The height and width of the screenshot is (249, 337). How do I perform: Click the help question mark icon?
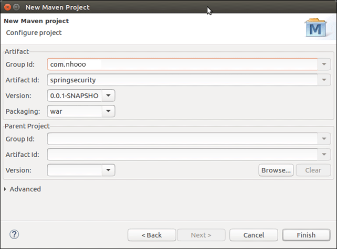tap(15, 234)
